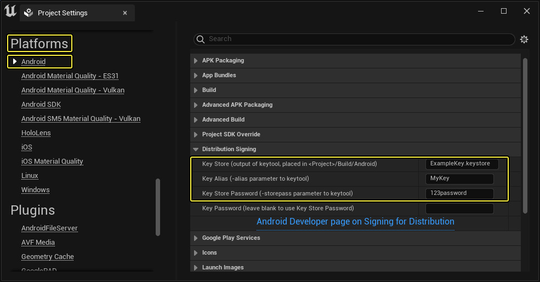The width and height of the screenshot is (540, 282).
Task: Select the Windows platform settings
Action: tap(36, 190)
